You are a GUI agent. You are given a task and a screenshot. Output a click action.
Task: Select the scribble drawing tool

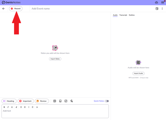(x=71, y=101)
